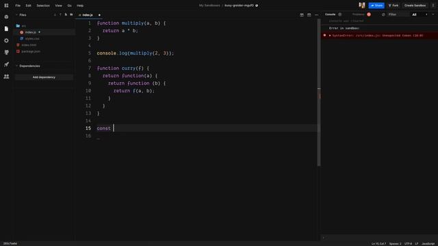438x246 pixels.
Task: Click the sandbox name in the title
Action: [239, 5]
